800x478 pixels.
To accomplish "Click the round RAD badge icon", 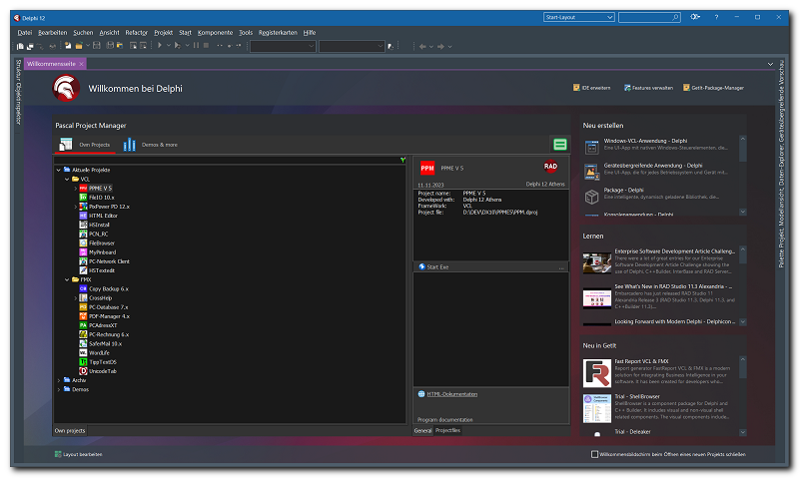I will tap(550, 166).
